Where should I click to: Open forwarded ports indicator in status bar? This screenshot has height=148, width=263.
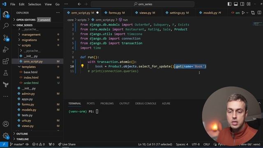pyautogui.click(x=51, y=144)
